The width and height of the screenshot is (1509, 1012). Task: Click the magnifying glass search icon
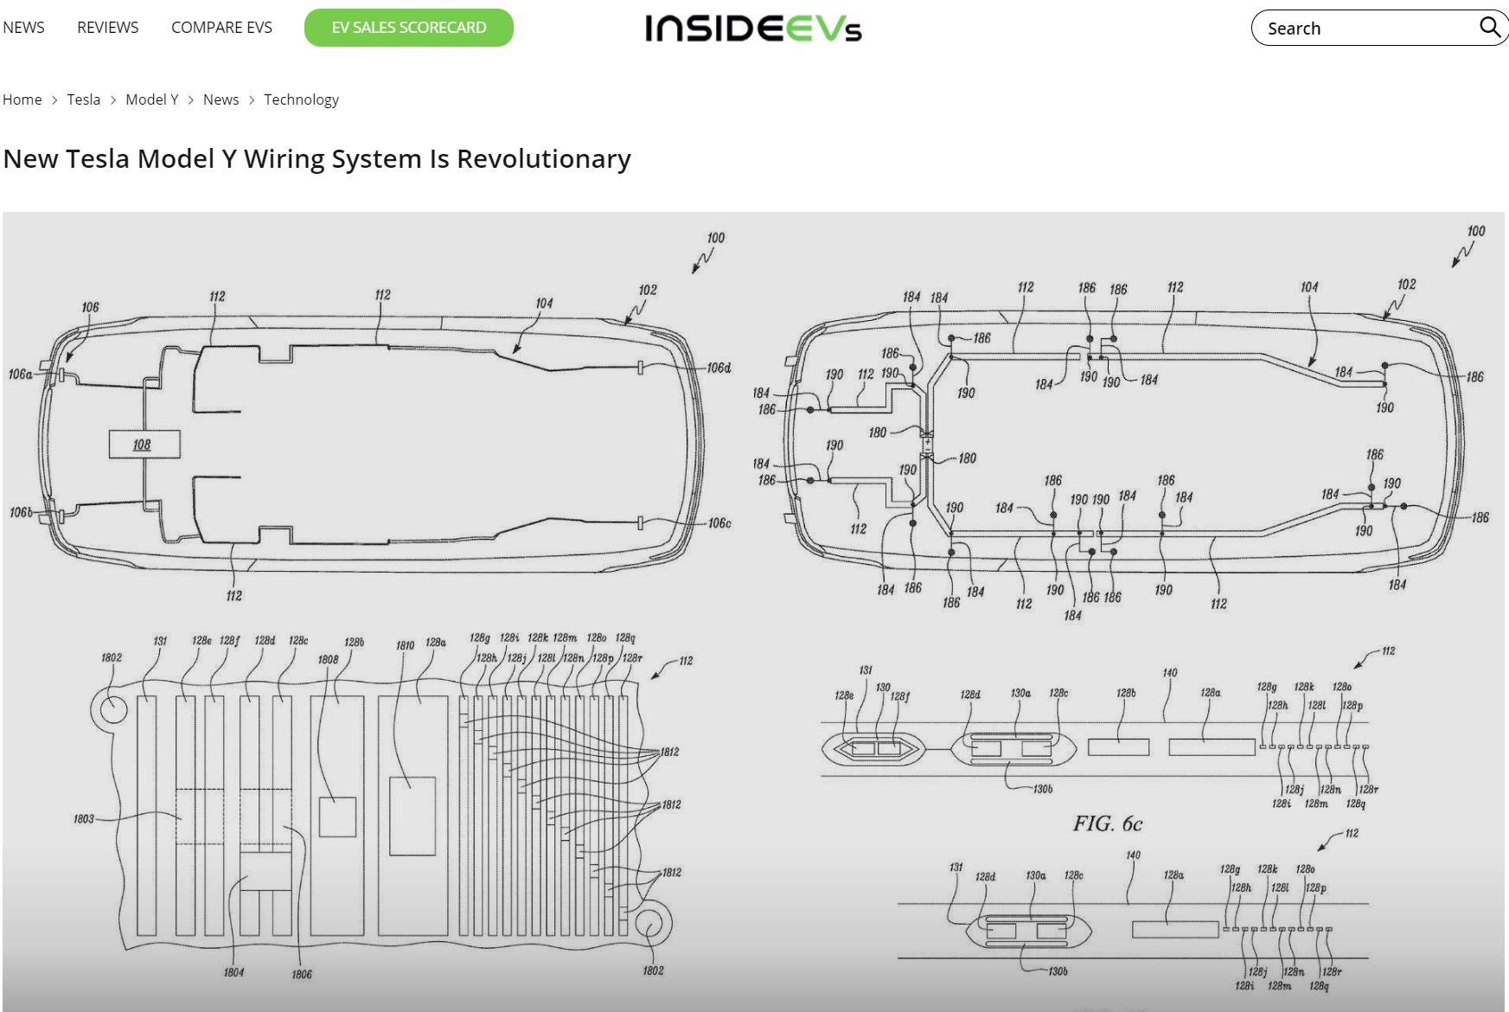pos(1489,28)
